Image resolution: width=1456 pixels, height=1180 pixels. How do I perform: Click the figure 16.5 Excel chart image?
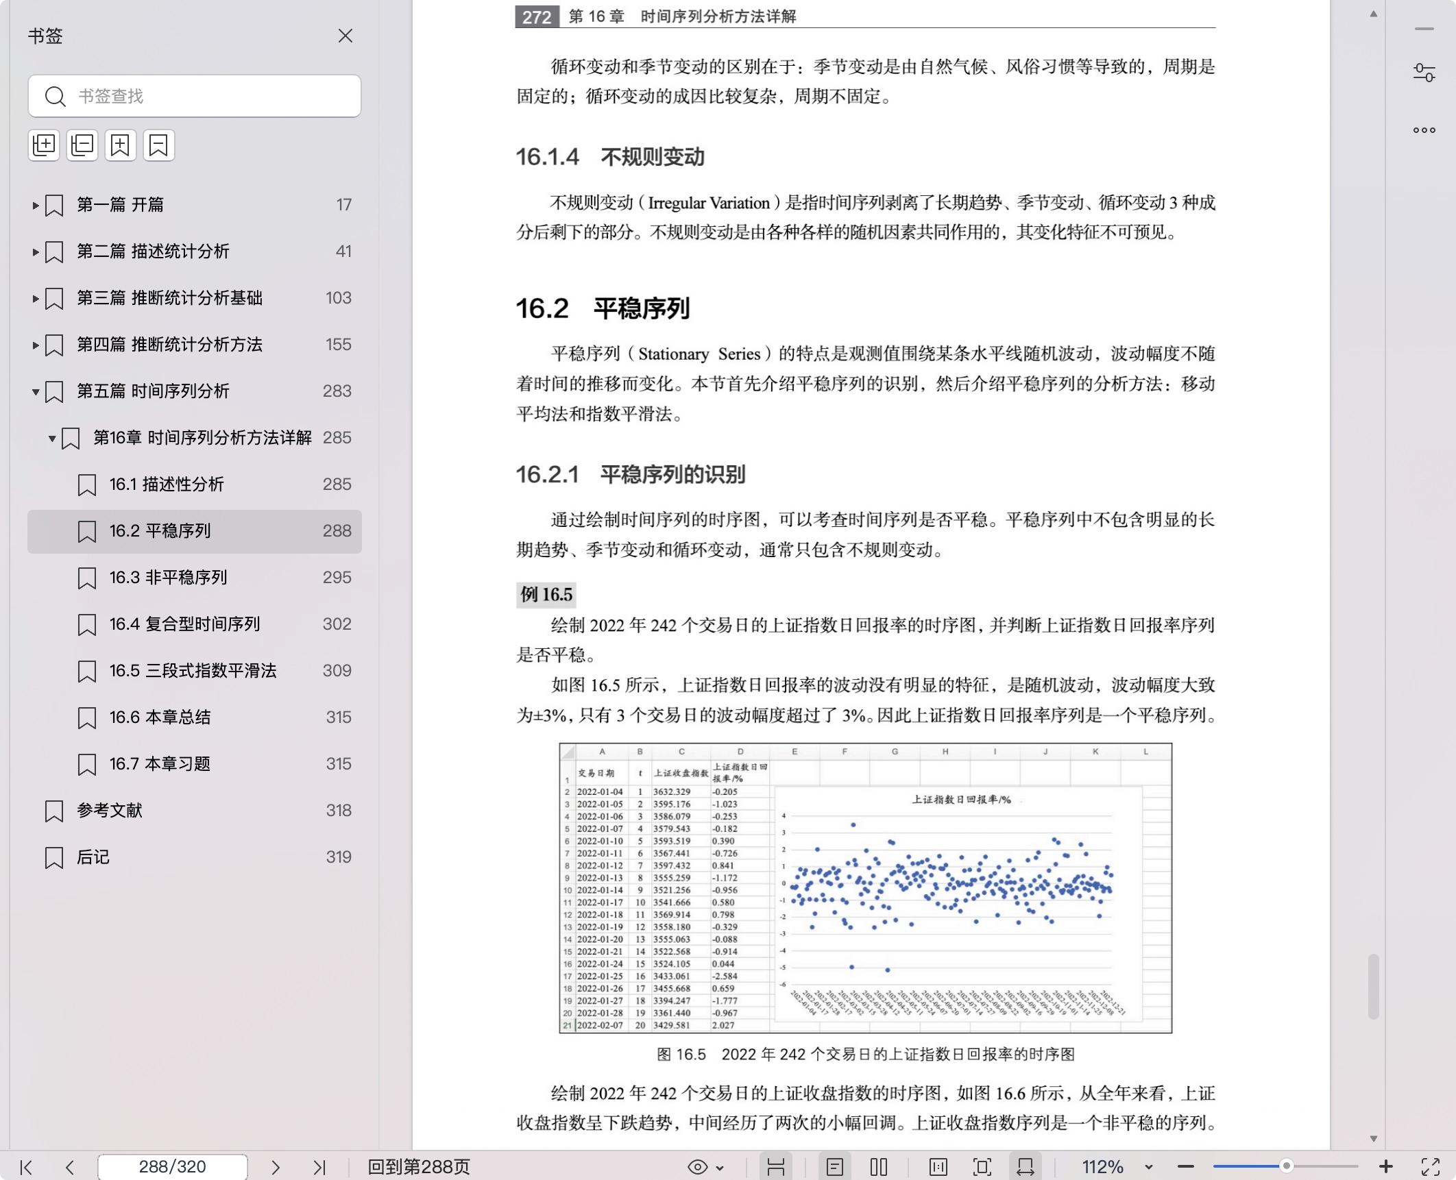click(x=865, y=888)
